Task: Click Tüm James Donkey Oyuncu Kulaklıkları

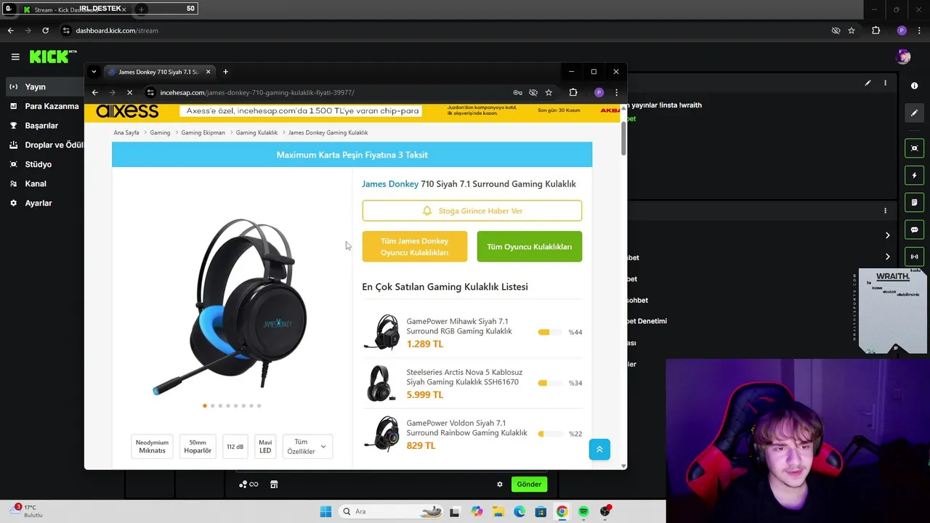Action: 415,247
